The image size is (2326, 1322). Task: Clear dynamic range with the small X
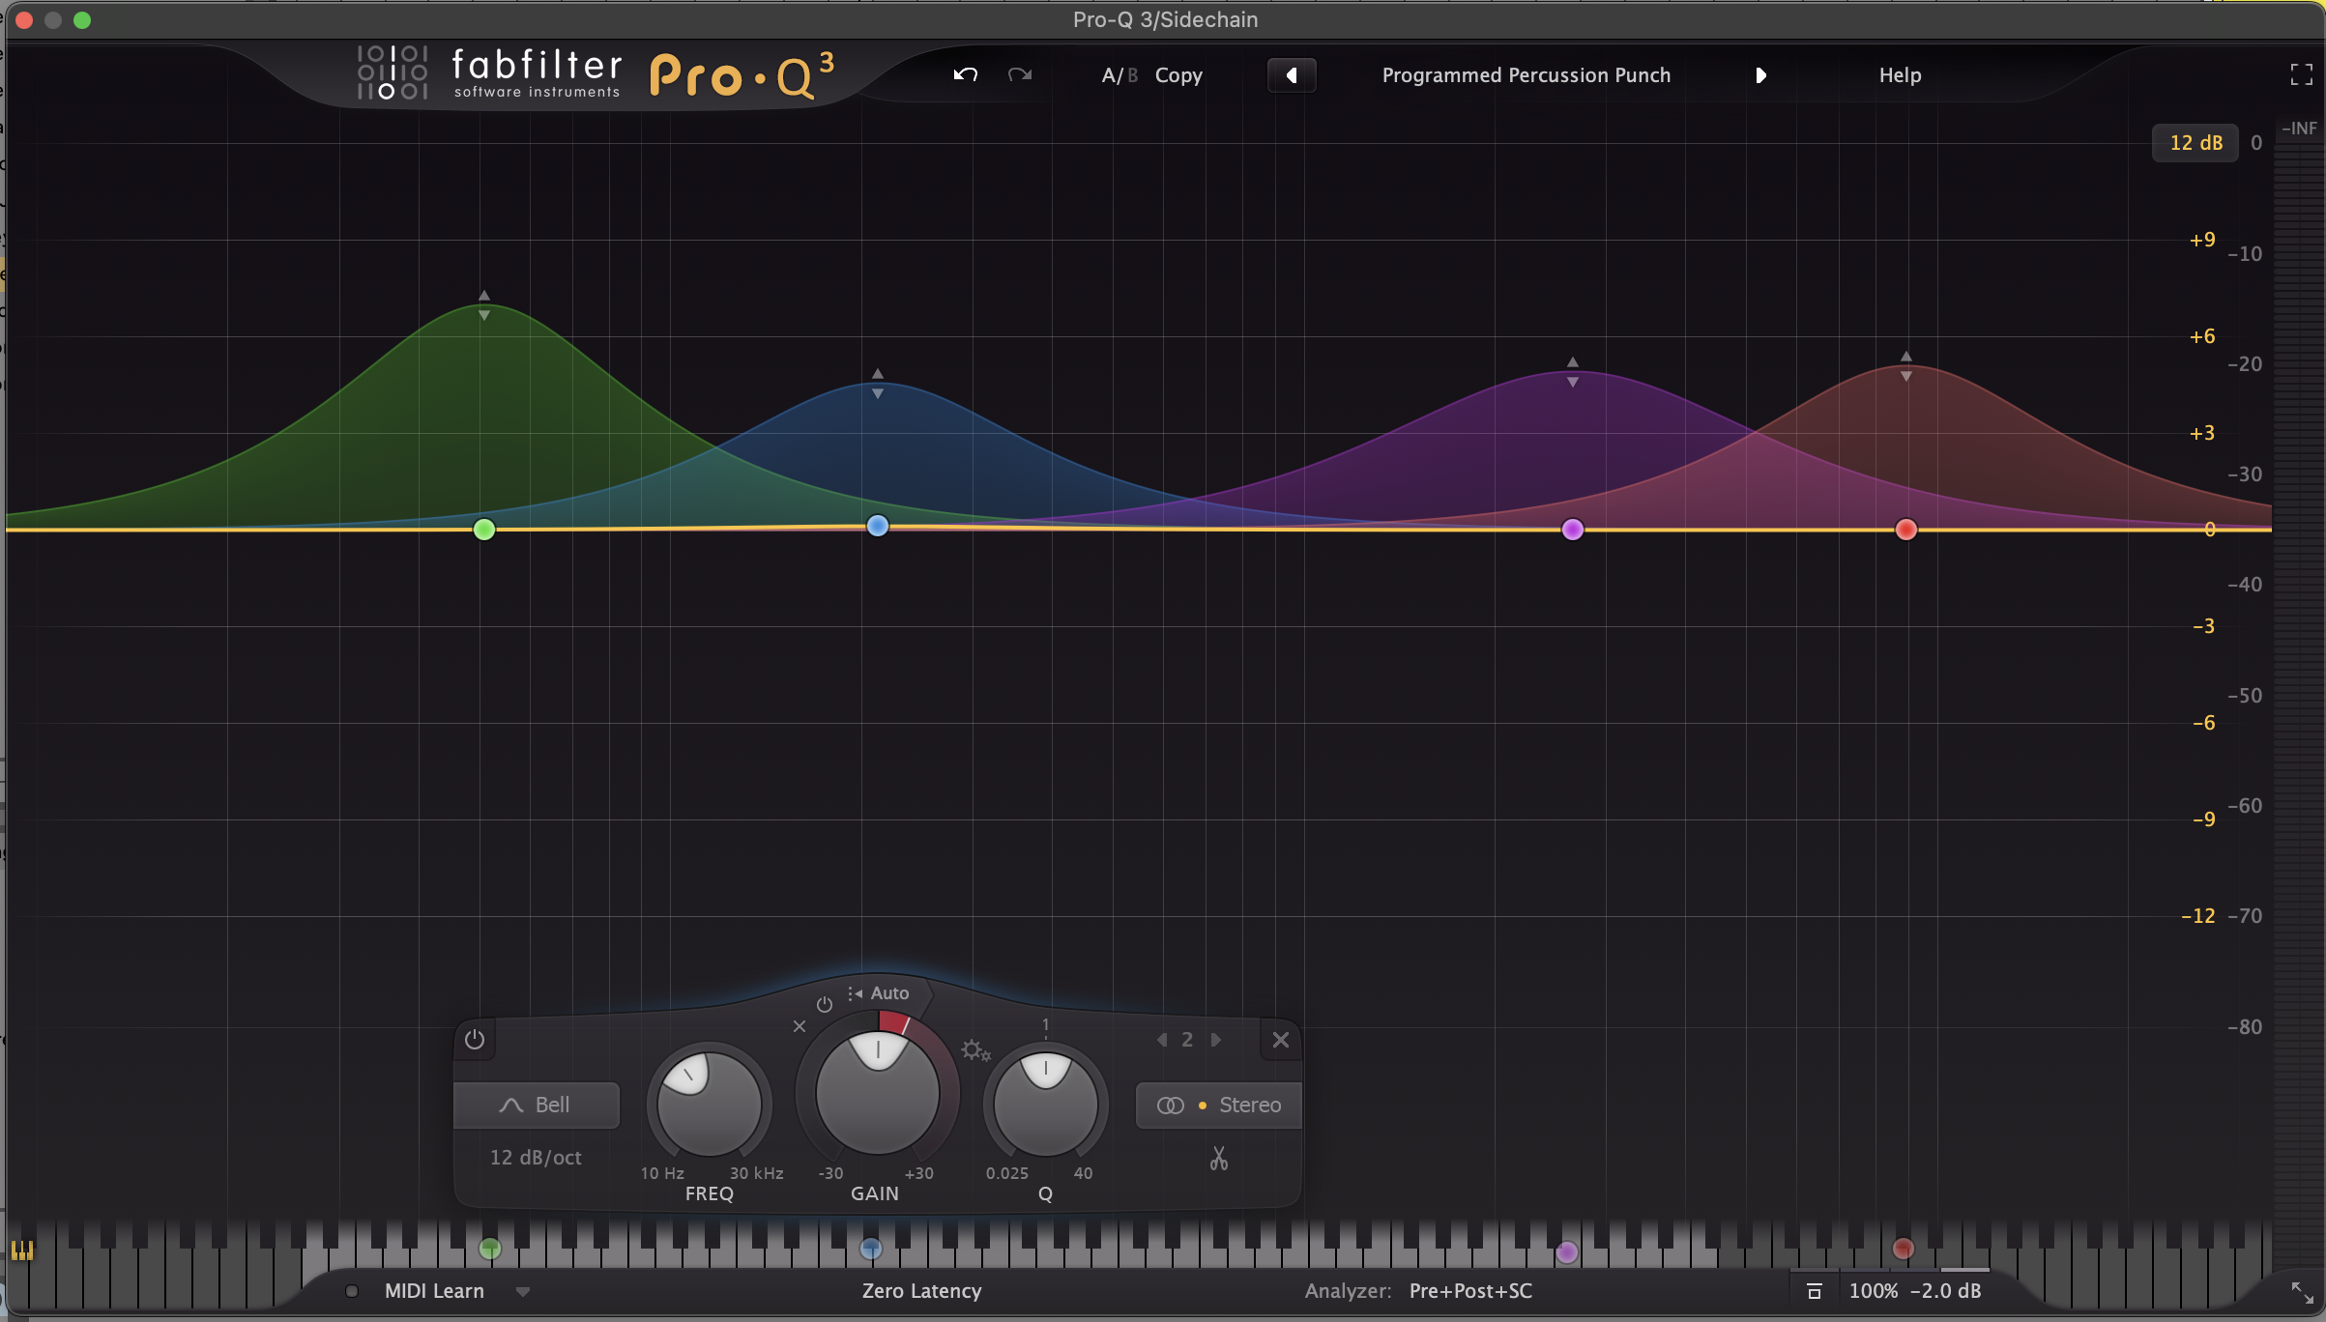[x=800, y=1026]
